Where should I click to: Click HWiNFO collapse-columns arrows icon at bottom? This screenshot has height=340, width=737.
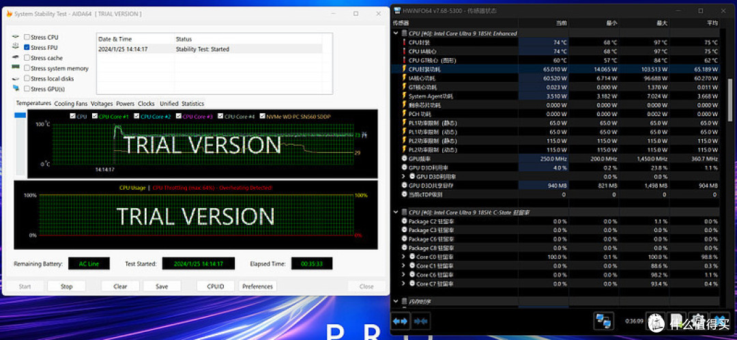click(x=420, y=321)
